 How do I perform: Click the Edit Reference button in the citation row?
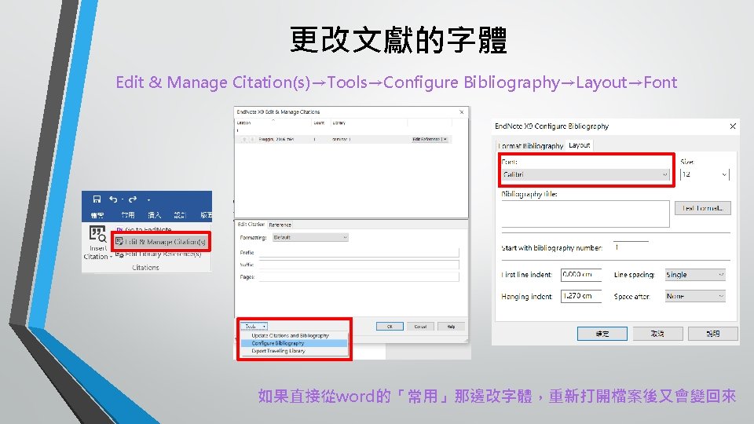point(426,140)
